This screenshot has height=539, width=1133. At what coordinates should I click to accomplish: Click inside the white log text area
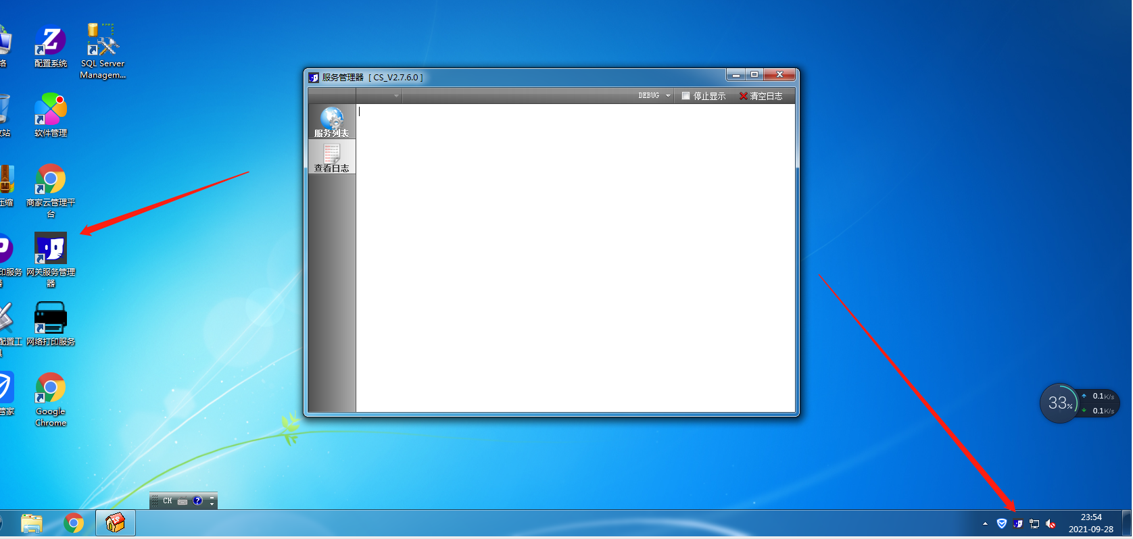click(x=575, y=257)
